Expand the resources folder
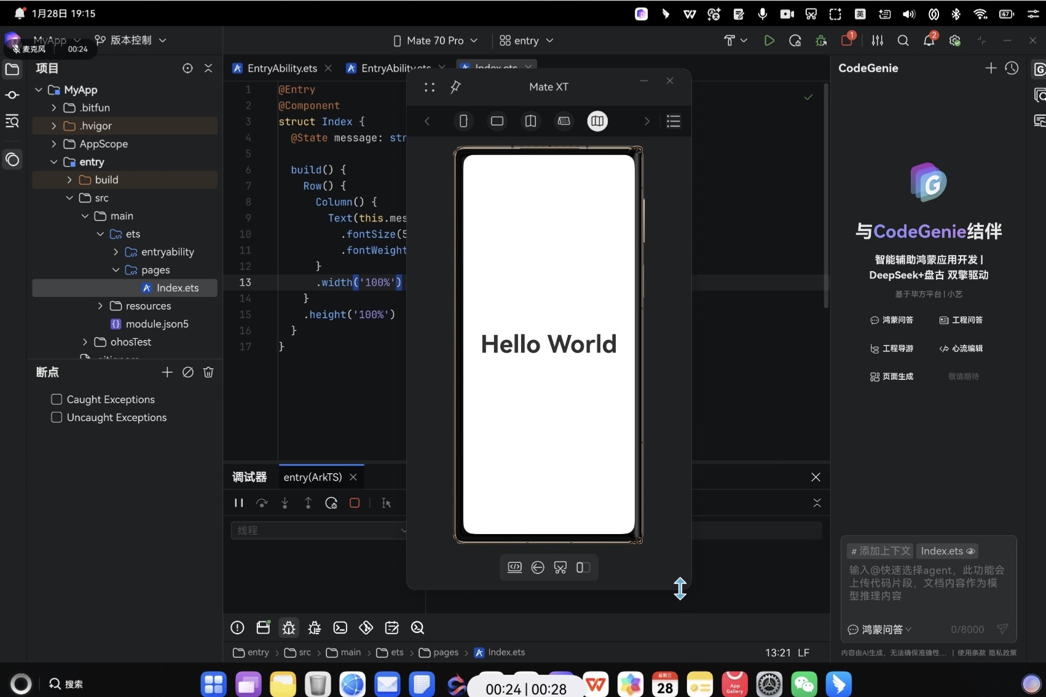Viewport: 1046px width, 697px height. (100, 306)
